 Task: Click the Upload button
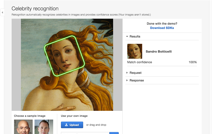pyautogui.click(x=72, y=125)
